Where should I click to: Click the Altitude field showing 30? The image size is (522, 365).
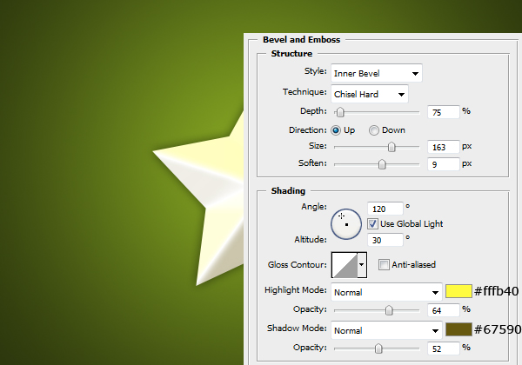coord(385,240)
